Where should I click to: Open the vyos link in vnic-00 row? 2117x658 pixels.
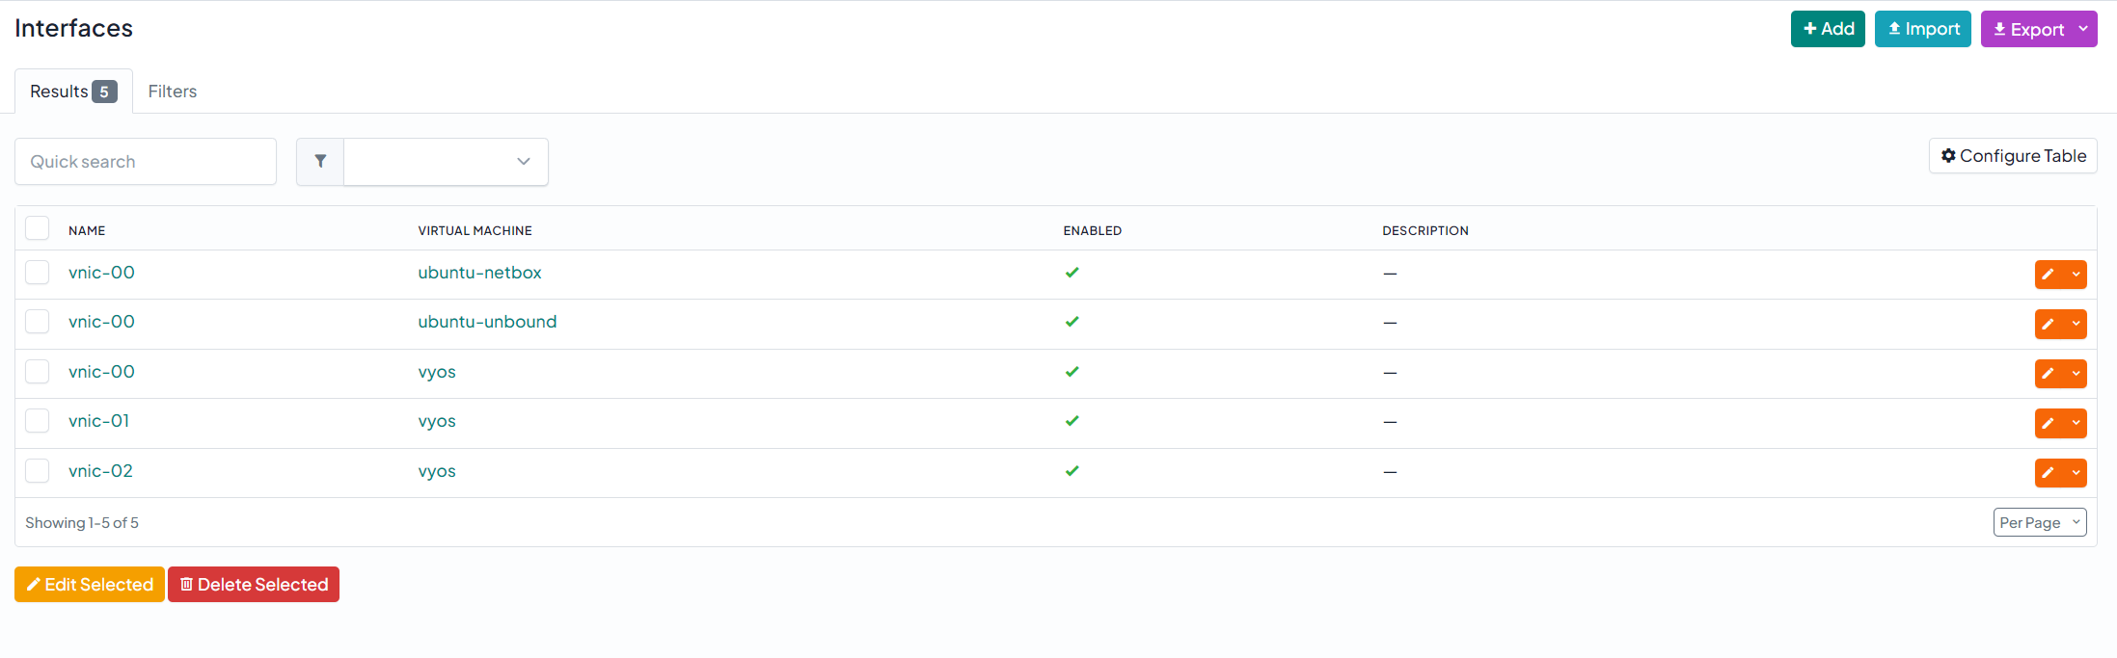(x=437, y=373)
